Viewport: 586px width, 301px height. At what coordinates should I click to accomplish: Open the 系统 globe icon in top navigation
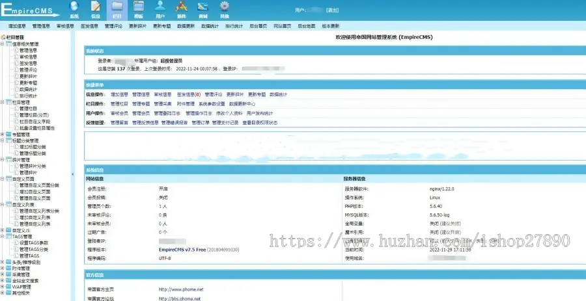74,6
